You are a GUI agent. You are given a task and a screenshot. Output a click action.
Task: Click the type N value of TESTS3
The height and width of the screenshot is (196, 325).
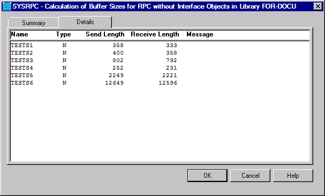(64, 60)
